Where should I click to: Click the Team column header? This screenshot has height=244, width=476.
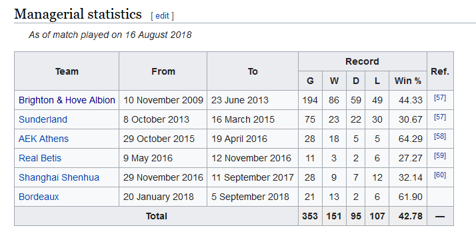point(67,71)
